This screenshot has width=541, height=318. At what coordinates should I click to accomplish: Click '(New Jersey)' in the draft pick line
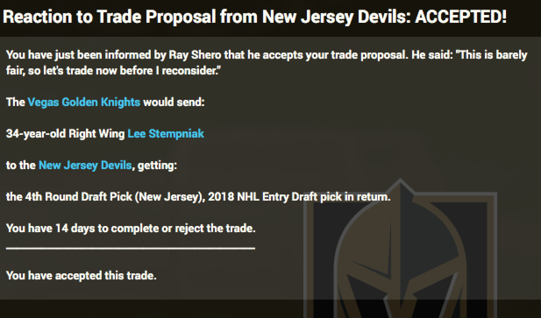click(169, 197)
